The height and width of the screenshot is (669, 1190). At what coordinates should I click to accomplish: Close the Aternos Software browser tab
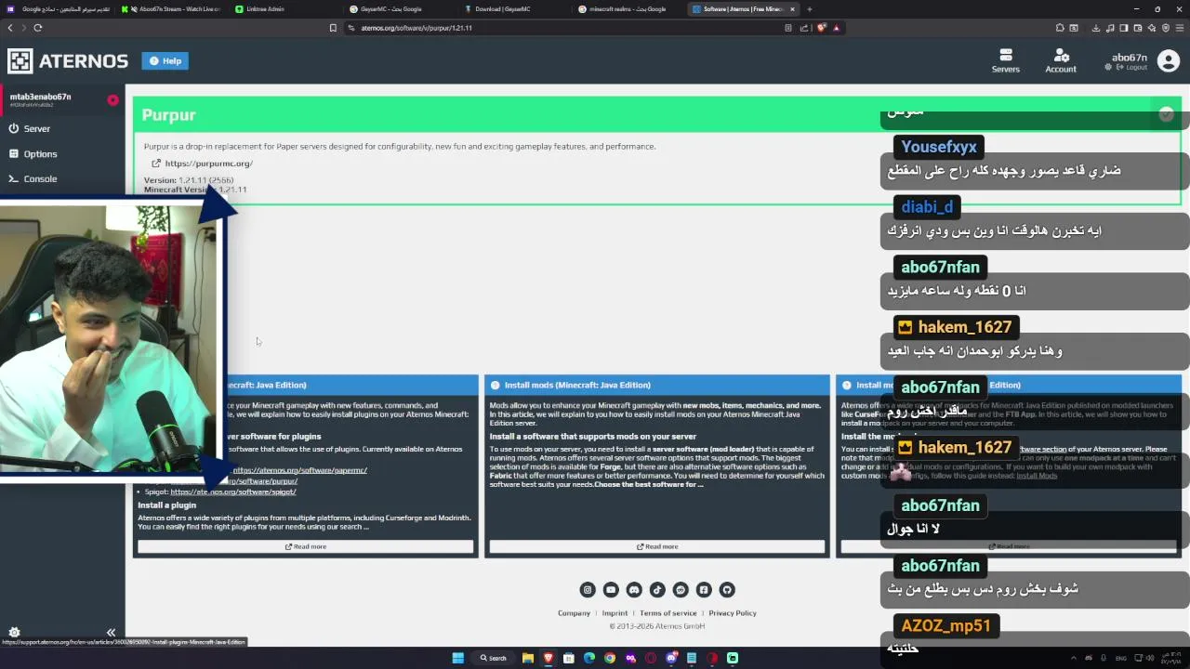(792, 9)
